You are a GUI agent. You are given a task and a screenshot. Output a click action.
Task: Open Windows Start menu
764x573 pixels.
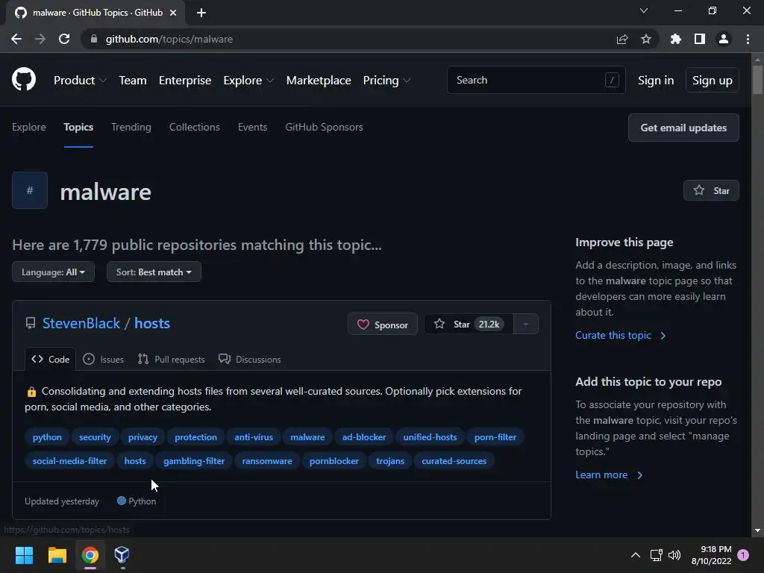coord(24,554)
